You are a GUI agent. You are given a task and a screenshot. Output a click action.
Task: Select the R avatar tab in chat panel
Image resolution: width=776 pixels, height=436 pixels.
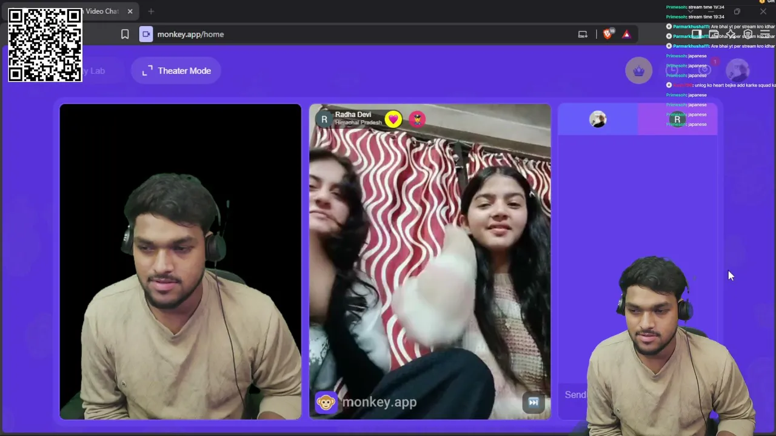[x=677, y=119]
